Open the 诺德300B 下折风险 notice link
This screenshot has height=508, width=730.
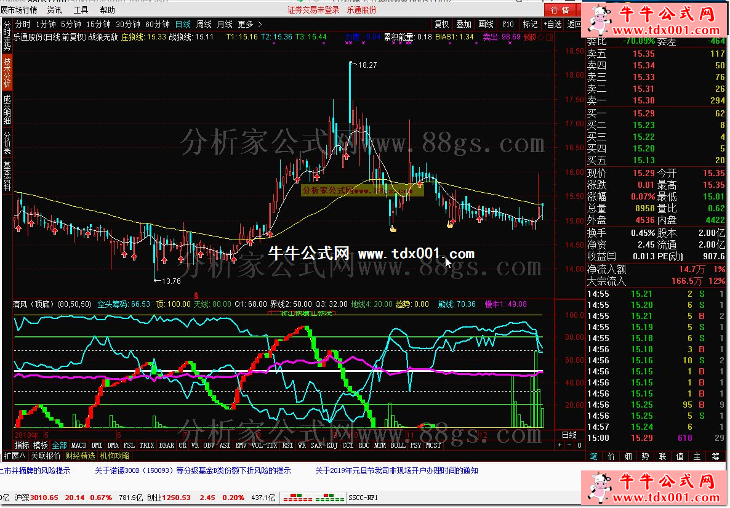coord(193,471)
